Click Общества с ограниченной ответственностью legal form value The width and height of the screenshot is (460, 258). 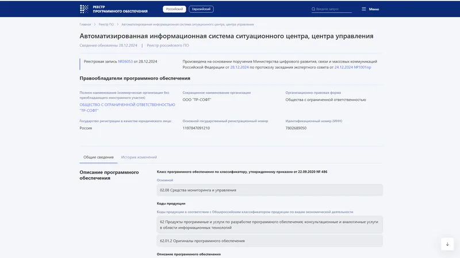click(325, 100)
